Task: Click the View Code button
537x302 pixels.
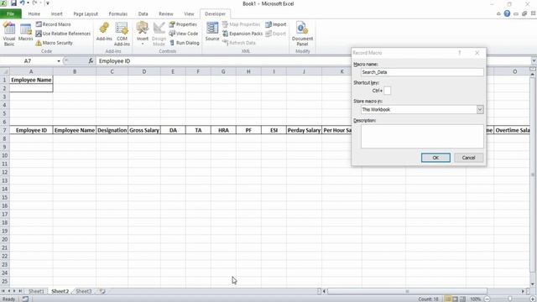Action: [184, 34]
